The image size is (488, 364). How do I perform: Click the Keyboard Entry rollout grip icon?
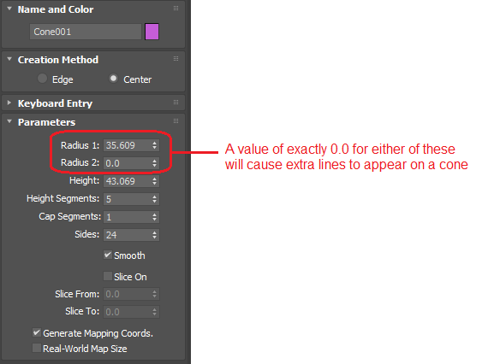click(x=176, y=103)
